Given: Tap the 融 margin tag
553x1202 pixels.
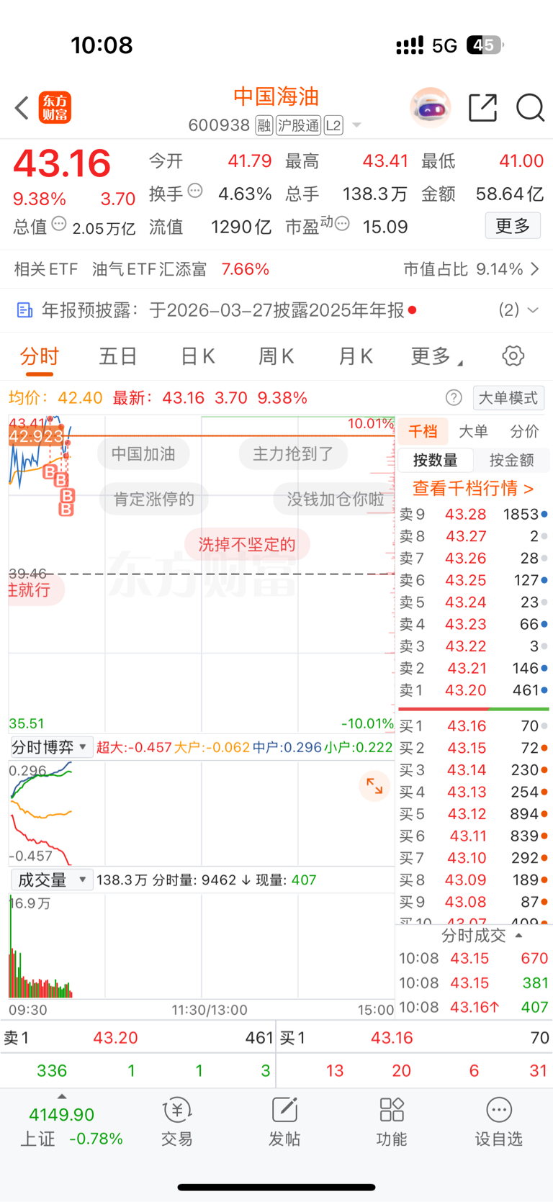Looking at the screenshot, I should (x=264, y=126).
